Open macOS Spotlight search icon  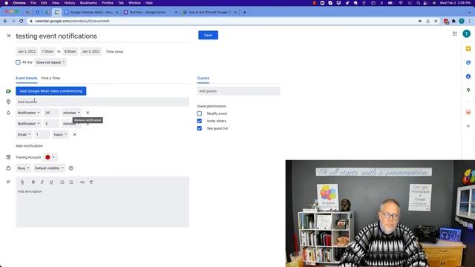point(419,3)
